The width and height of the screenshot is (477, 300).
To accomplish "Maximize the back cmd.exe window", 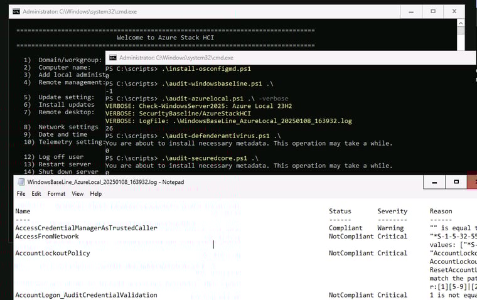I will tap(433, 11).
